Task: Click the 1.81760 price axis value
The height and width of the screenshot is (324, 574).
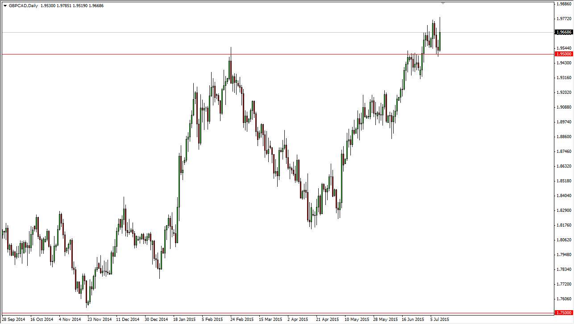Action: click(x=564, y=225)
